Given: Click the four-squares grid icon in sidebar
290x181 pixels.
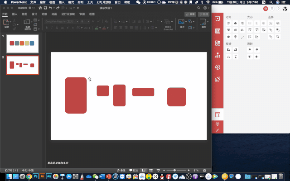Looking at the screenshot, I should 218,43.
